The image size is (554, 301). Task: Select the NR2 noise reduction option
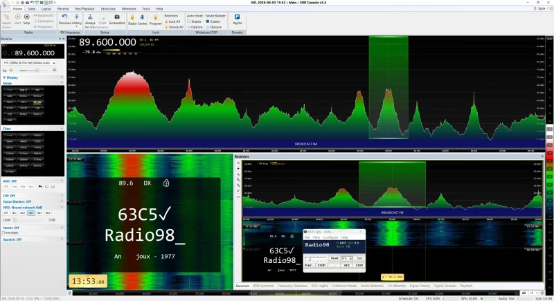click(23, 213)
